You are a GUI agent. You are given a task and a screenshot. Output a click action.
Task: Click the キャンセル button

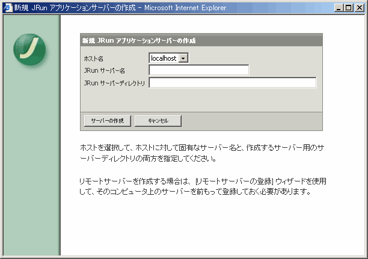click(158, 121)
